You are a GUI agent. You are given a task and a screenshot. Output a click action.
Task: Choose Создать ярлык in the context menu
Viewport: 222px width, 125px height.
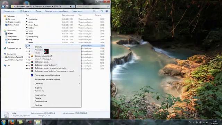click(x=40, y=95)
